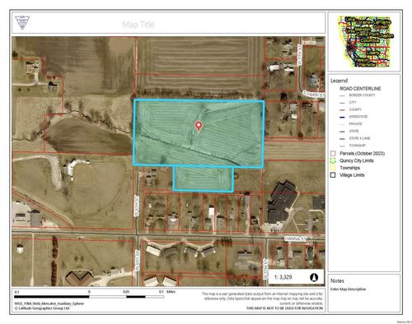Click the black Village Limits legend swatch
Screen dimensions: 412x324
click(333, 175)
